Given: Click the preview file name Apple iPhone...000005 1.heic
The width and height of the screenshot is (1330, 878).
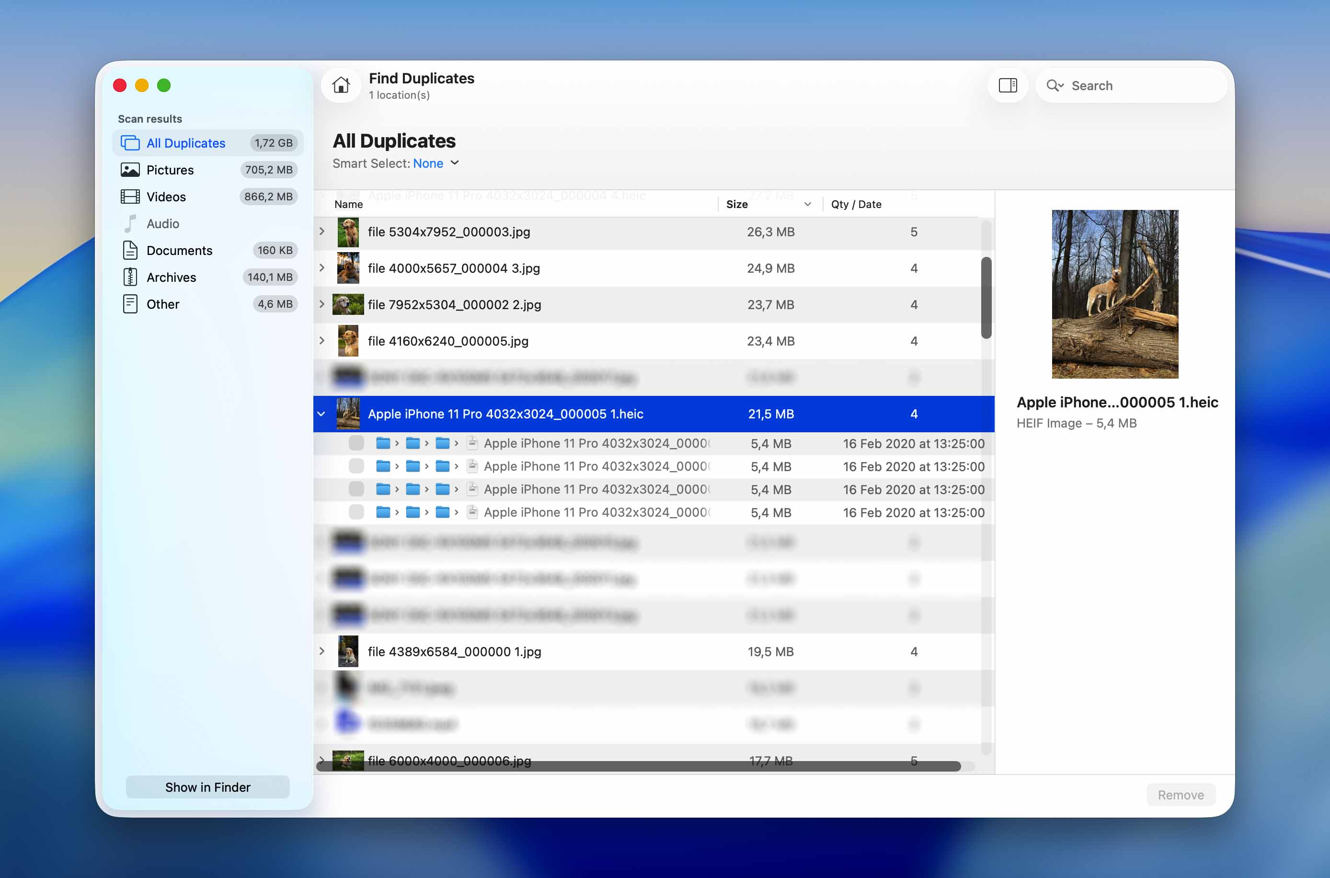Looking at the screenshot, I should click(1117, 402).
